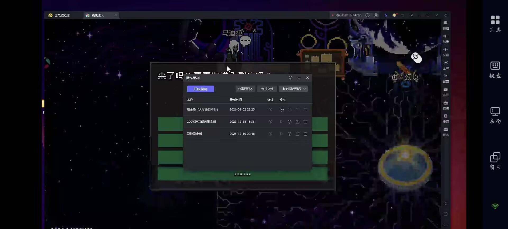Pause the running operation in title bar
Screen dimensions: 508x229
368,15
